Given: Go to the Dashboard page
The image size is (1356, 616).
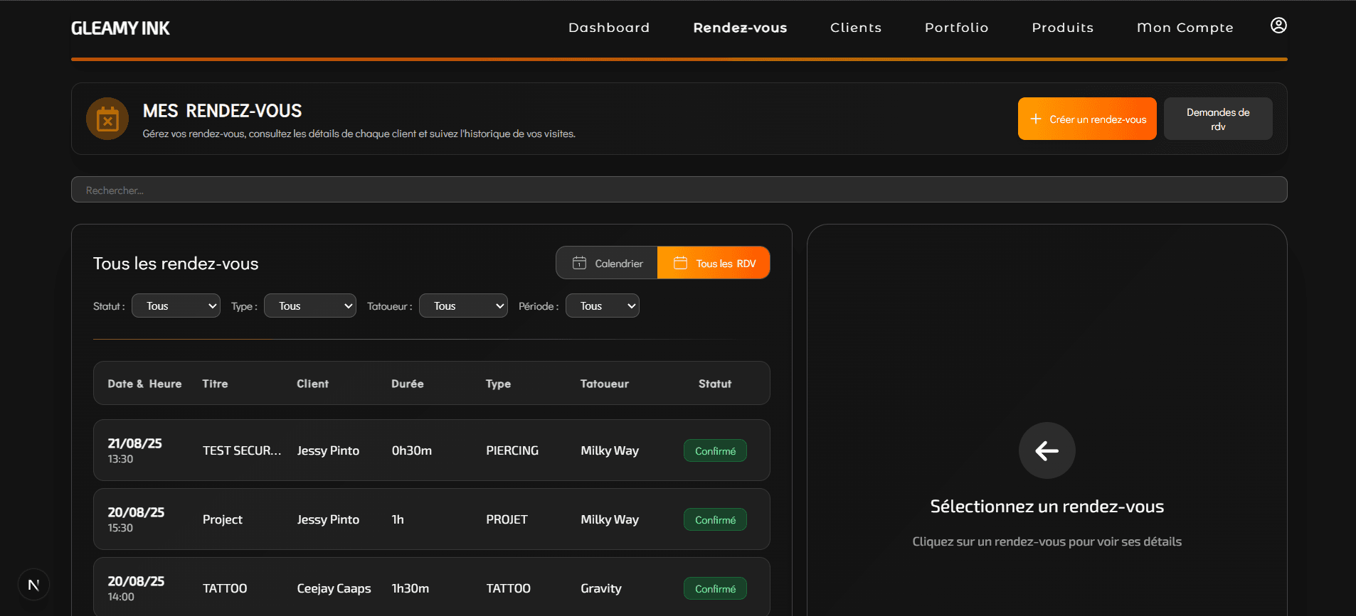Looking at the screenshot, I should [608, 28].
